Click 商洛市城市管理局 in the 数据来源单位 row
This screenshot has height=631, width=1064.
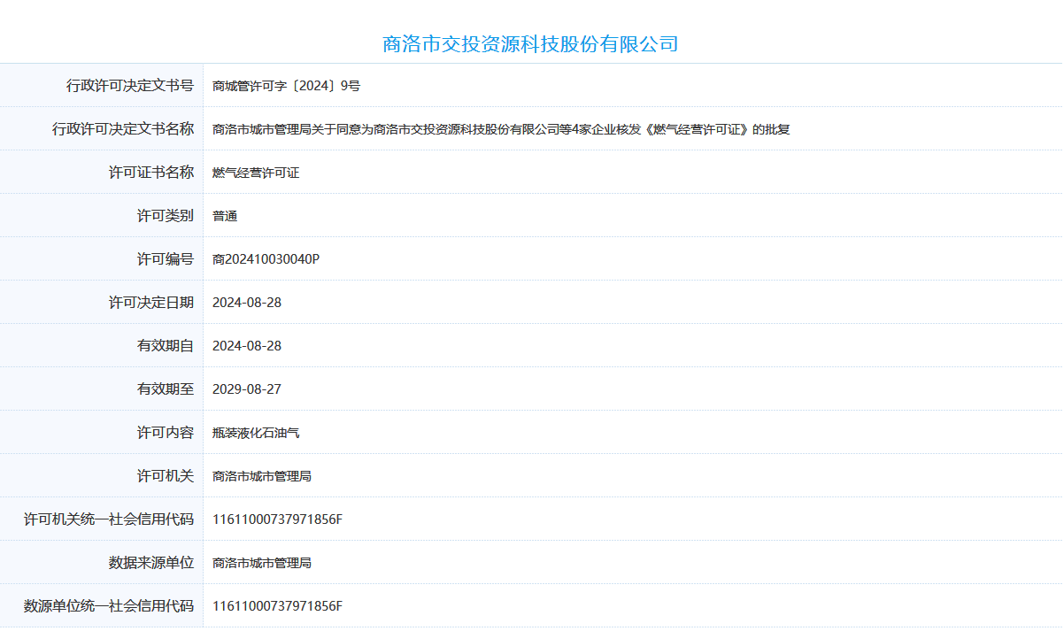pos(262,563)
